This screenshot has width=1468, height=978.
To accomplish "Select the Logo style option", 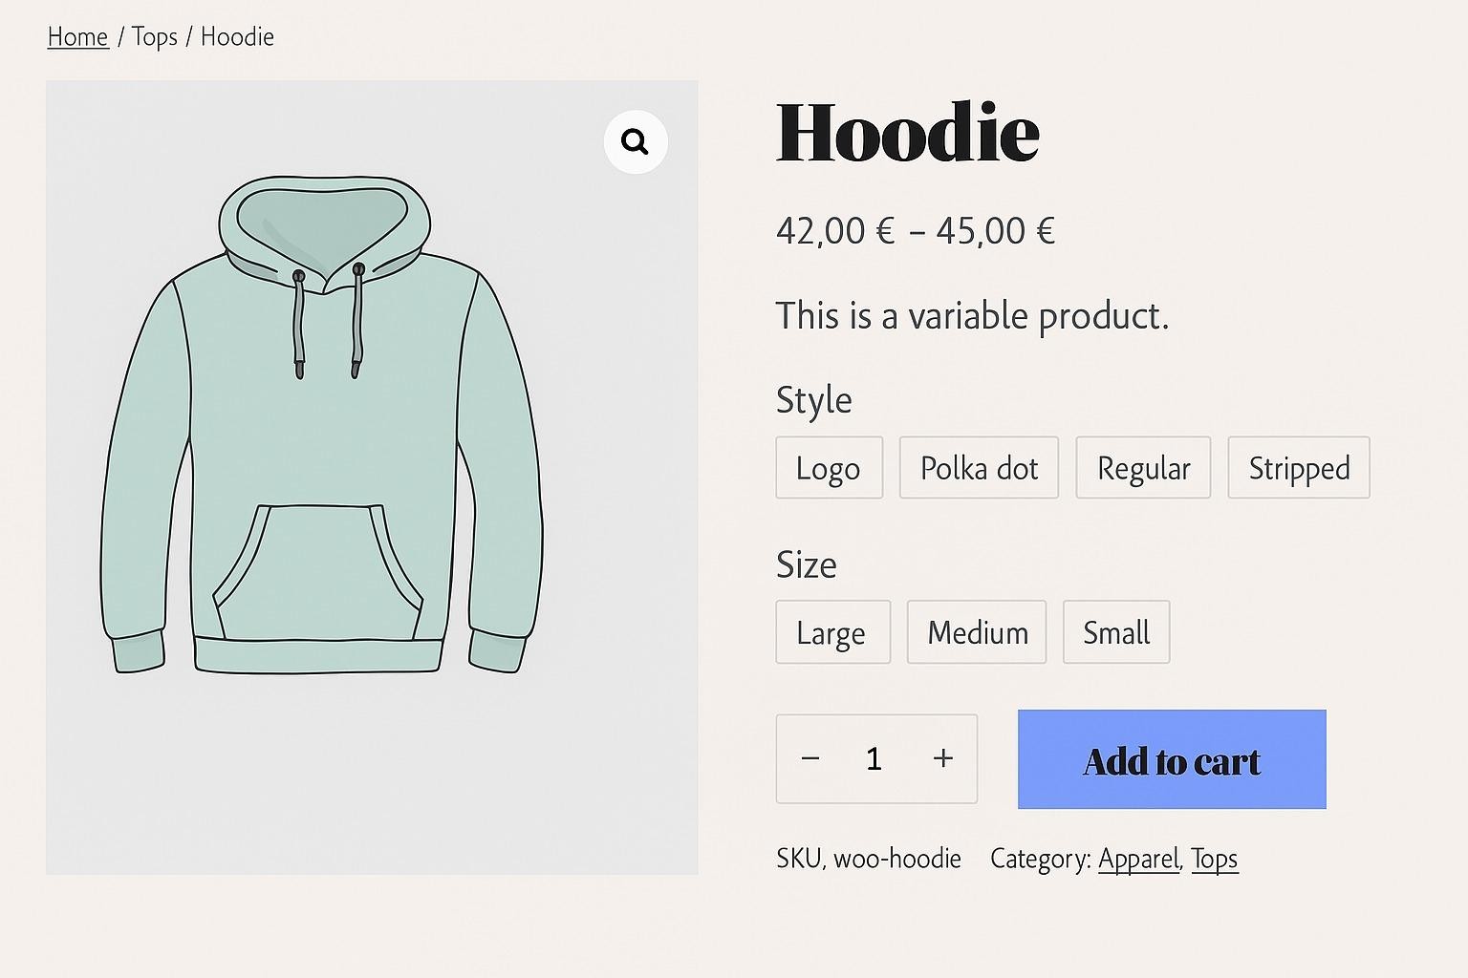I will click(x=828, y=467).
